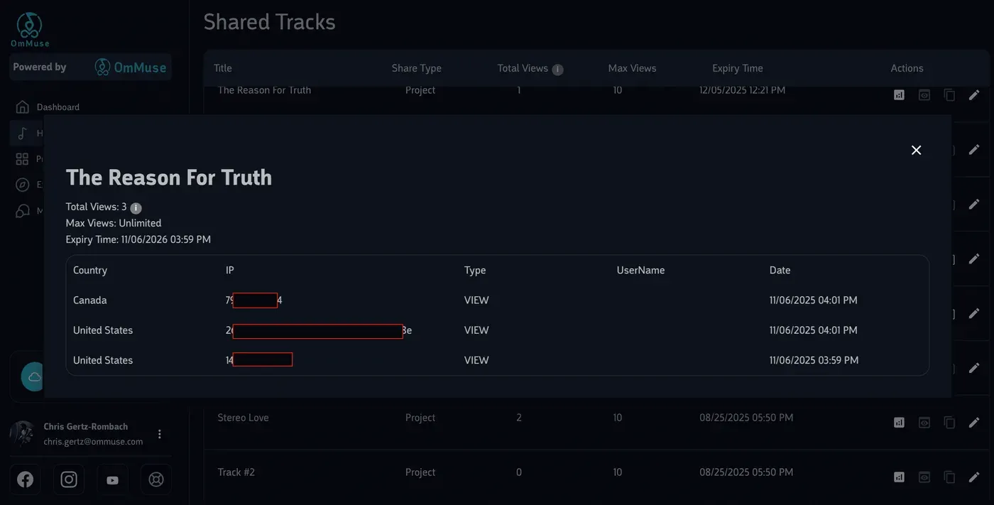The height and width of the screenshot is (505, 994).
Task: Select the headset support sidebar icon
Action: pyautogui.click(x=23, y=211)
